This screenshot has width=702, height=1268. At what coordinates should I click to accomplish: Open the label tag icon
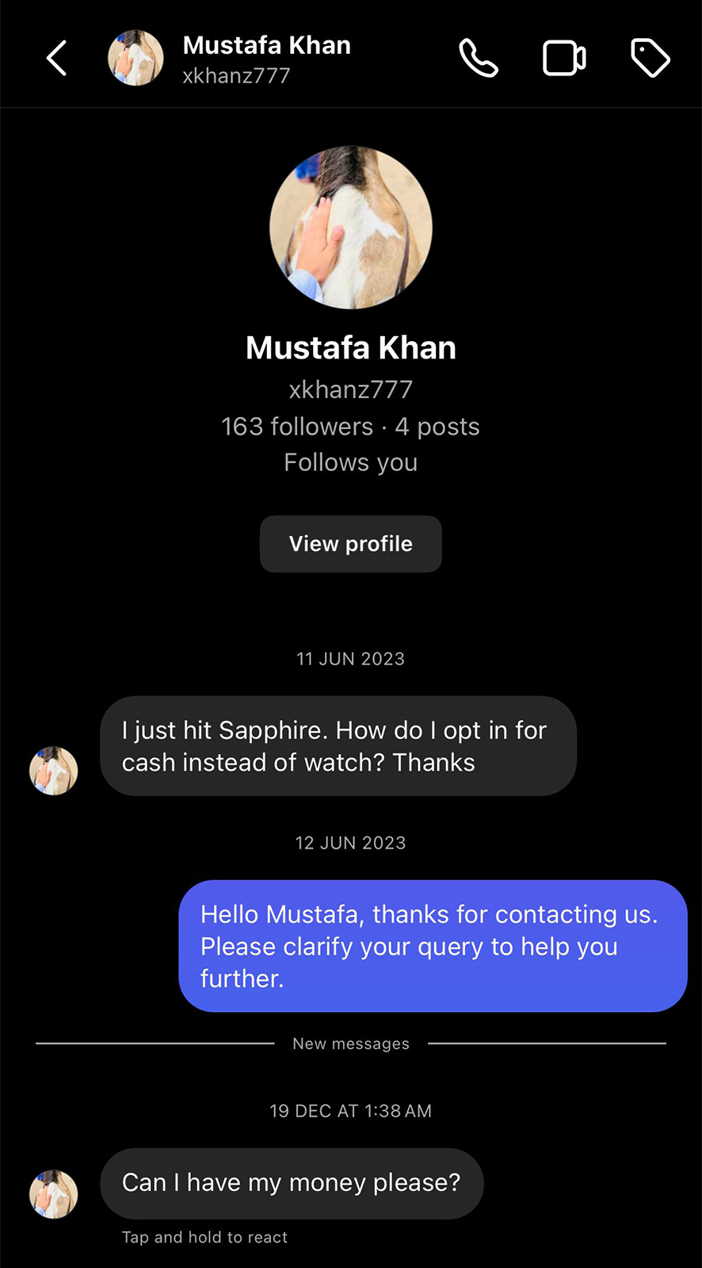click(650, 58)
